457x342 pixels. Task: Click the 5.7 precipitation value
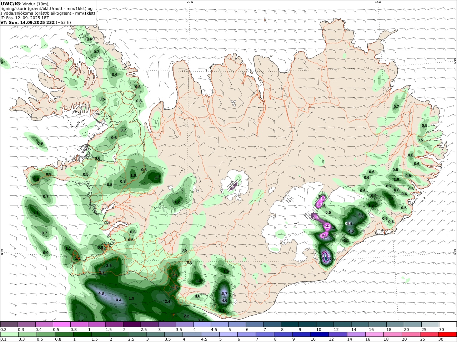pyautogui.click(x=225, y=294)
